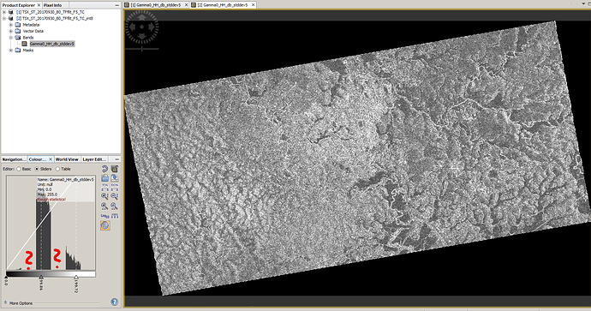Export colour palette to file
Screen dimensions: 591x311
(x=115, y=178)
